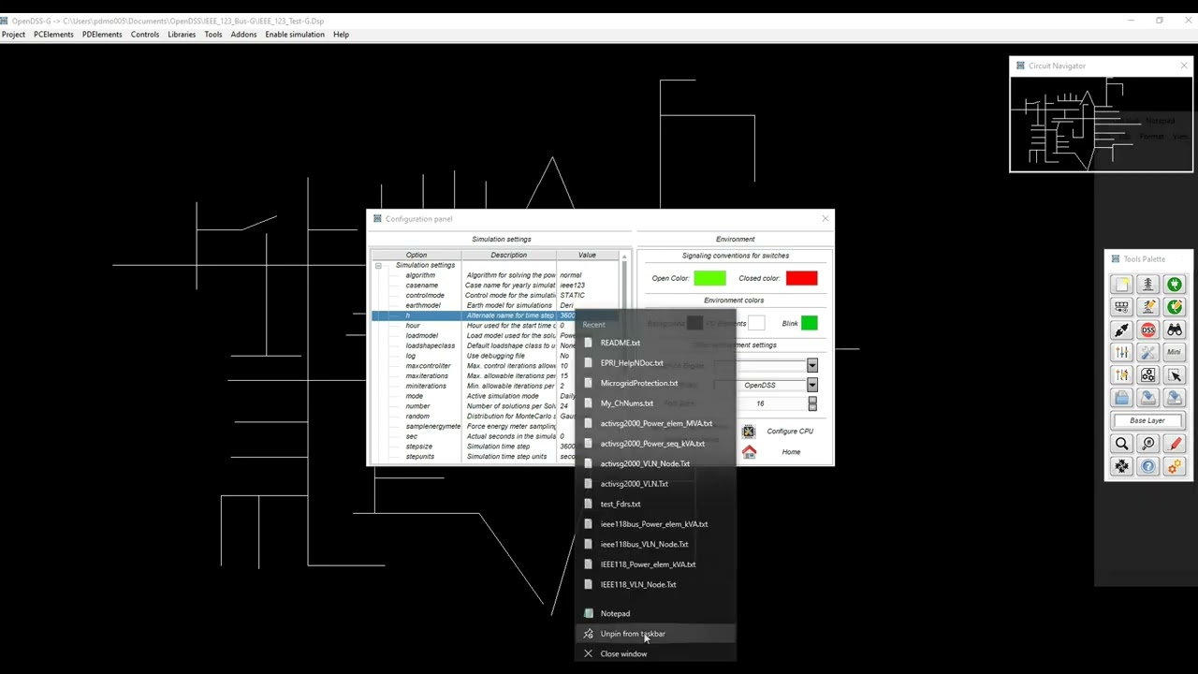Select the magnifier zoom tool
The image size is (1198, 674).
coord(1121,444)
